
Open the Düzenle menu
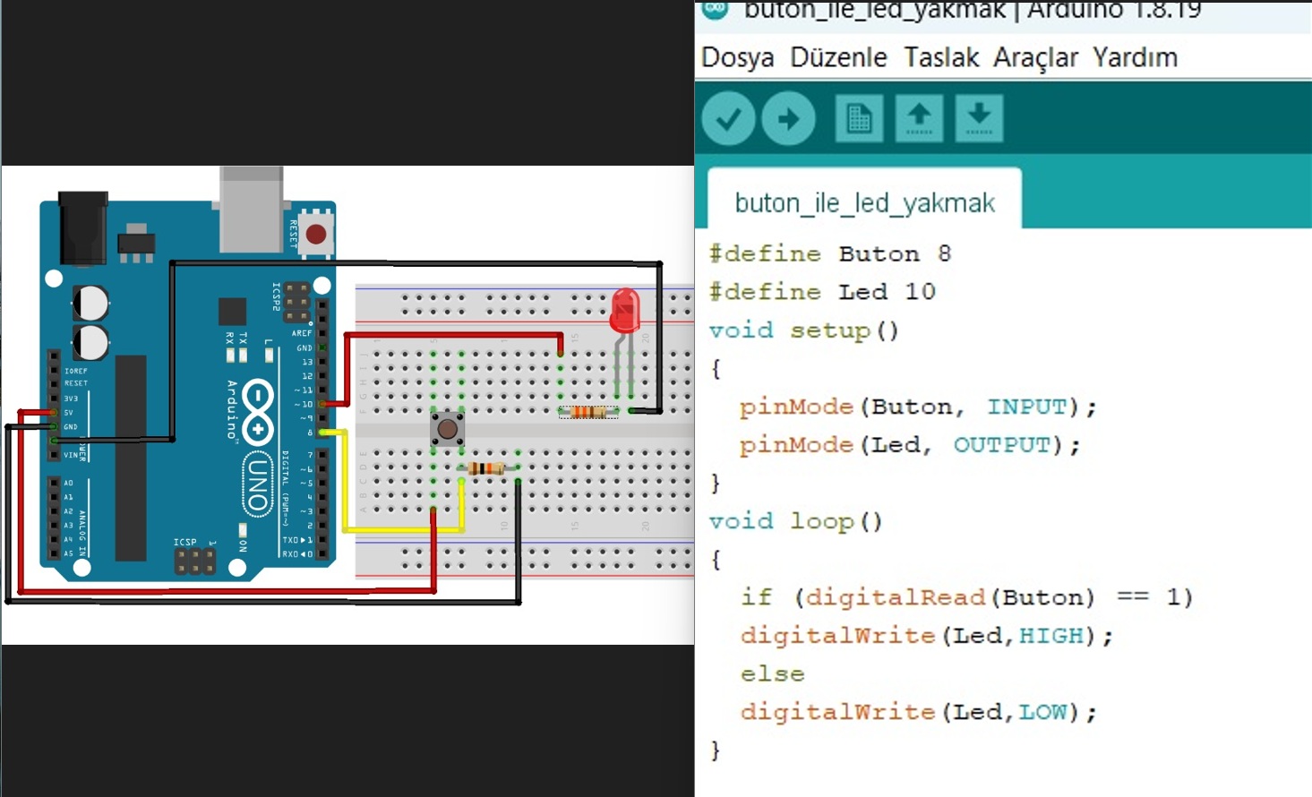coord(838,57)
